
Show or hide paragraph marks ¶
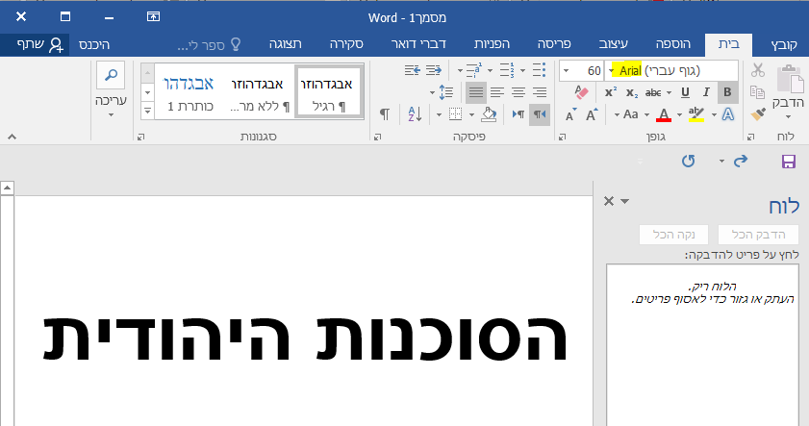[385, 114]
